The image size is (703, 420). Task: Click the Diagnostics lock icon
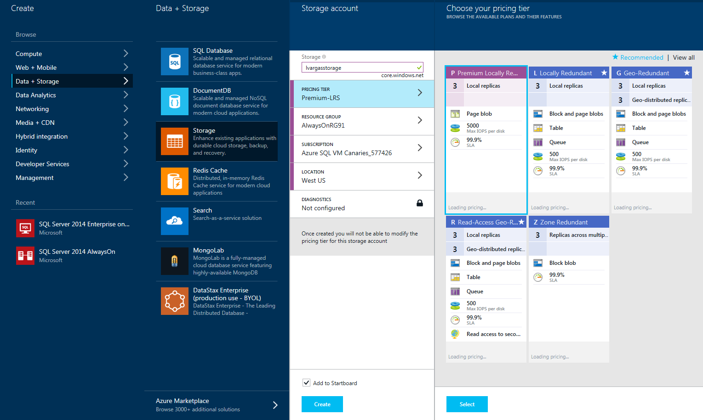419,203
